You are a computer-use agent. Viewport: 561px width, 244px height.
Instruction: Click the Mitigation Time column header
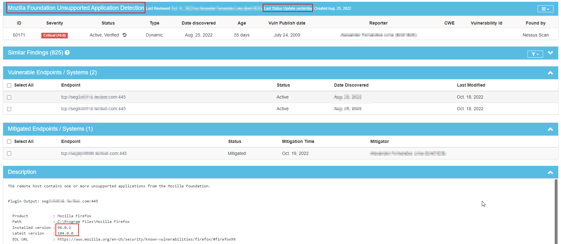click(298, 141)
